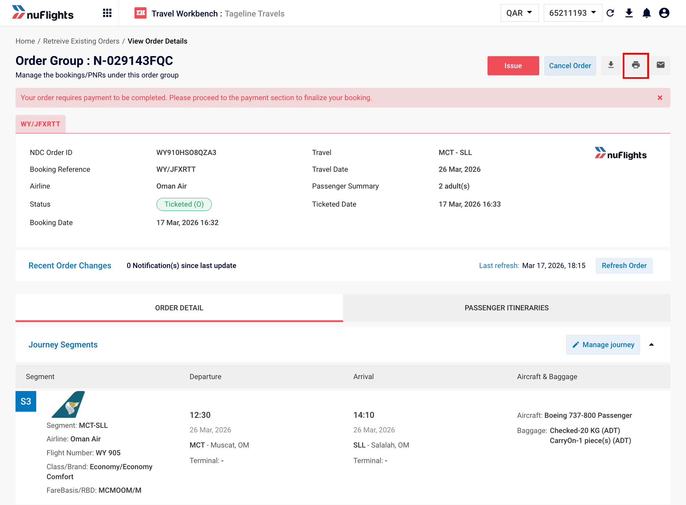Select the WY/JFXRTT booking tab
686x505 pixels.
coord(40,124)
